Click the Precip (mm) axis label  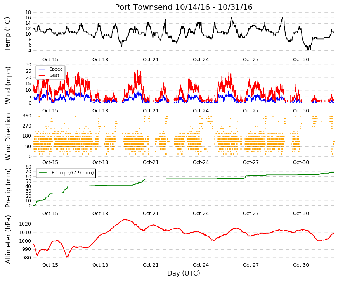(8, 188)
